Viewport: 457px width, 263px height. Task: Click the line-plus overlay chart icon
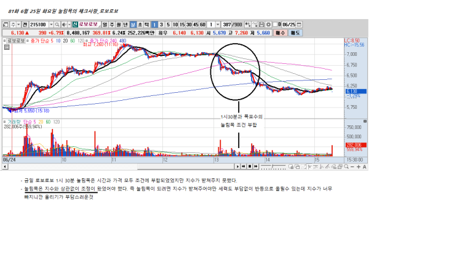tap(255, 25)
